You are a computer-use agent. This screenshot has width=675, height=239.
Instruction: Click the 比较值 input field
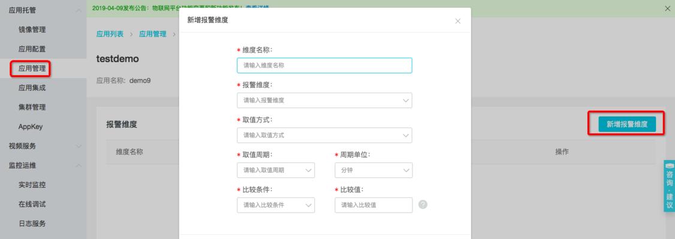tap(373, 205)
